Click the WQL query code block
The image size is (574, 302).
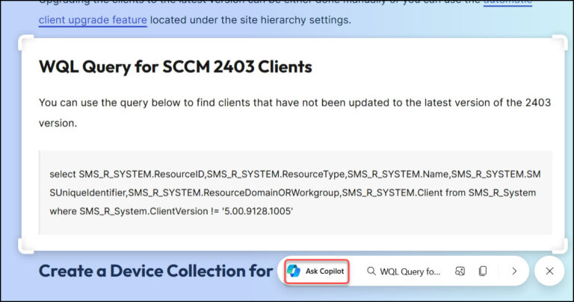295,192
